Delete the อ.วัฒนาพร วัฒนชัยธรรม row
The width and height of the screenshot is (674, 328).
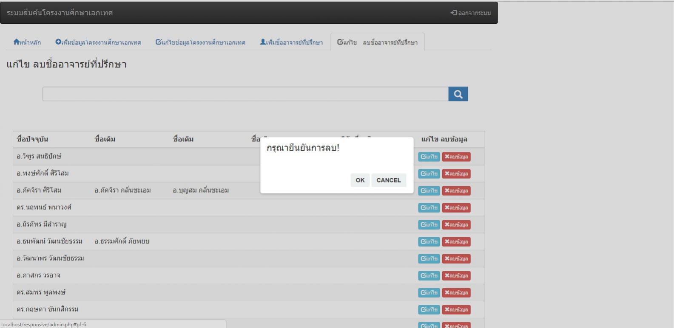pos(456,258)
